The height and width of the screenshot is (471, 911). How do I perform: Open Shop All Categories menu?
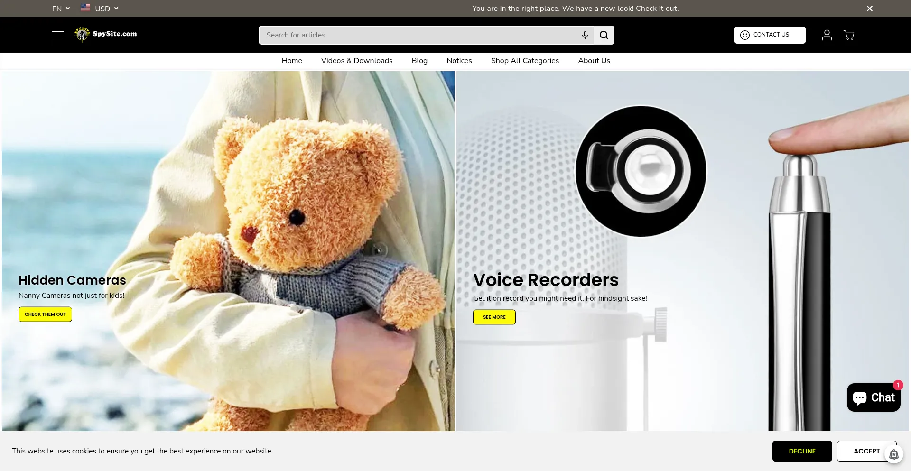pos(525,61)
